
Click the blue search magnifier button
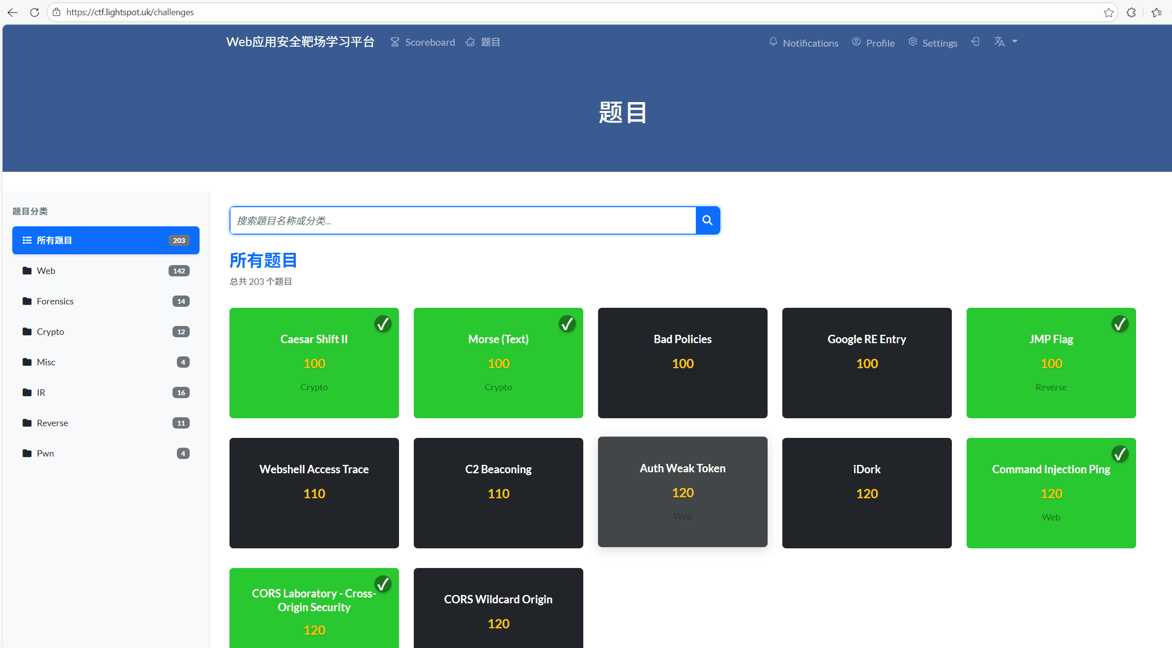[x=707, y=220]
